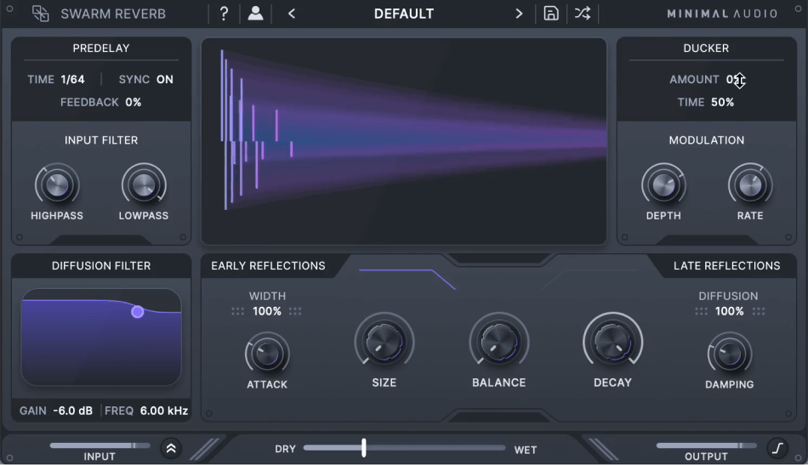
Task: Click the modulation DEPTH knob
Action: coord(663,184)
